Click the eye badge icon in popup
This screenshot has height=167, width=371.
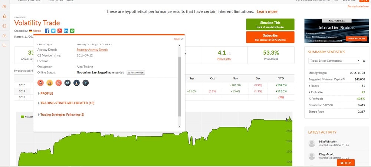coord(68,83)
